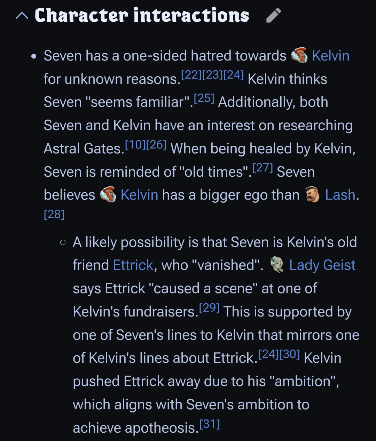
Task: Click the Lash portrait icon
Action: tap(312, 195)
